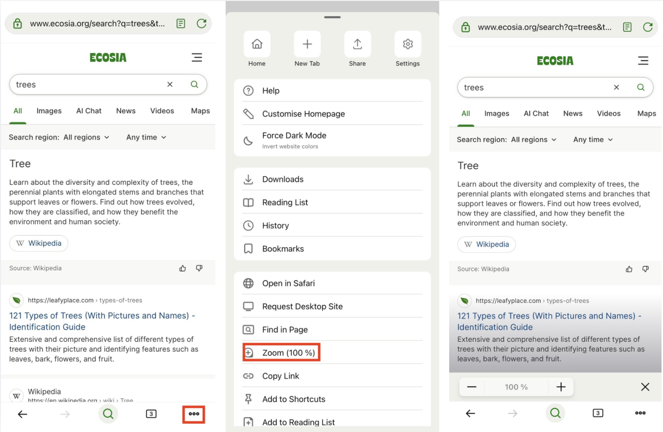
Task: Open the tabs counter in left screen bottom bar
Action: 151,414
